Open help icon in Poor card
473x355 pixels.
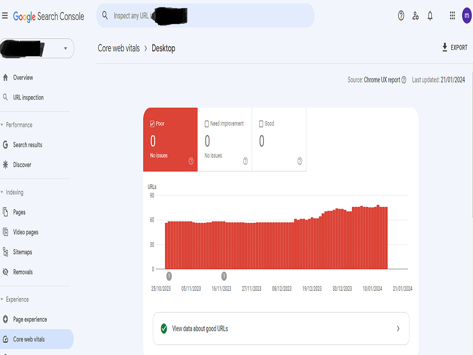coord(191,161)
